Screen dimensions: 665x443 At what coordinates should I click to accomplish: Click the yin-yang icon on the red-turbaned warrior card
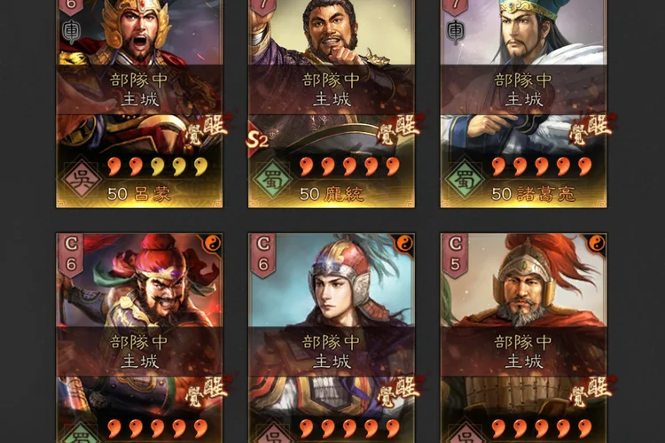pyautogui.click(x=213, y=244)
